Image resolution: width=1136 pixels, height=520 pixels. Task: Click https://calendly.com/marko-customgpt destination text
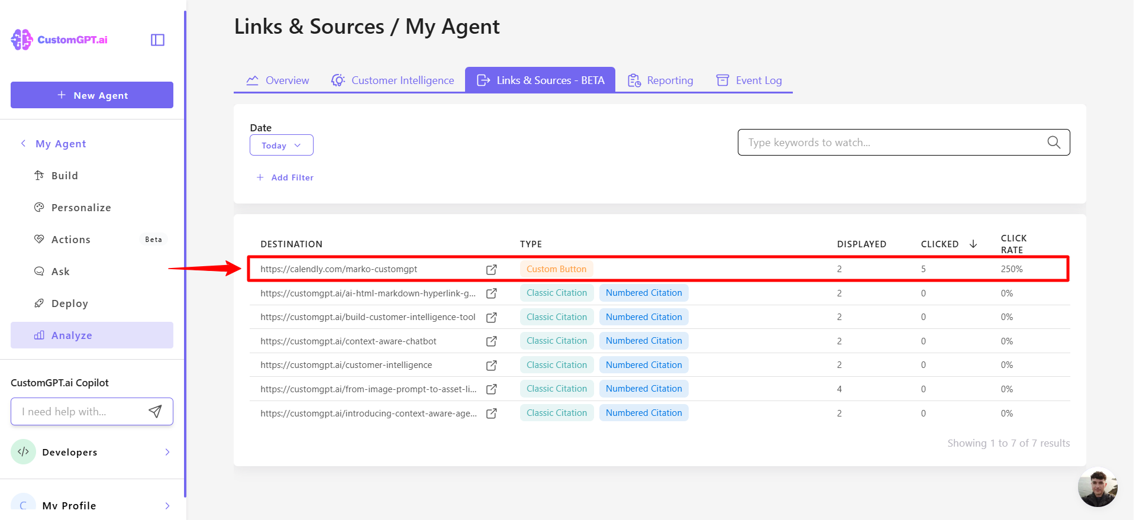click(x=338, y=269)
